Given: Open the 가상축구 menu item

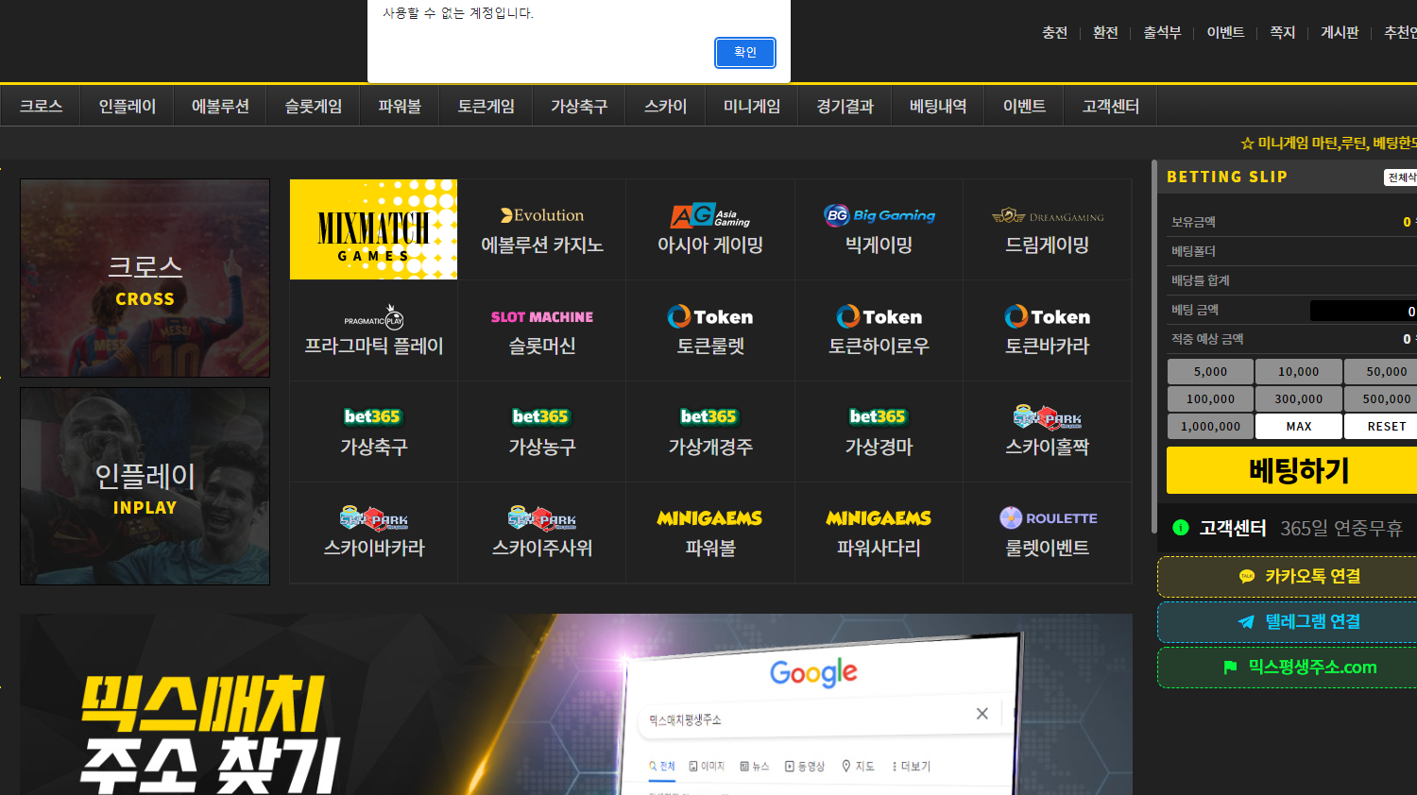Looking at the screenshot, I should tap(579, 107).
